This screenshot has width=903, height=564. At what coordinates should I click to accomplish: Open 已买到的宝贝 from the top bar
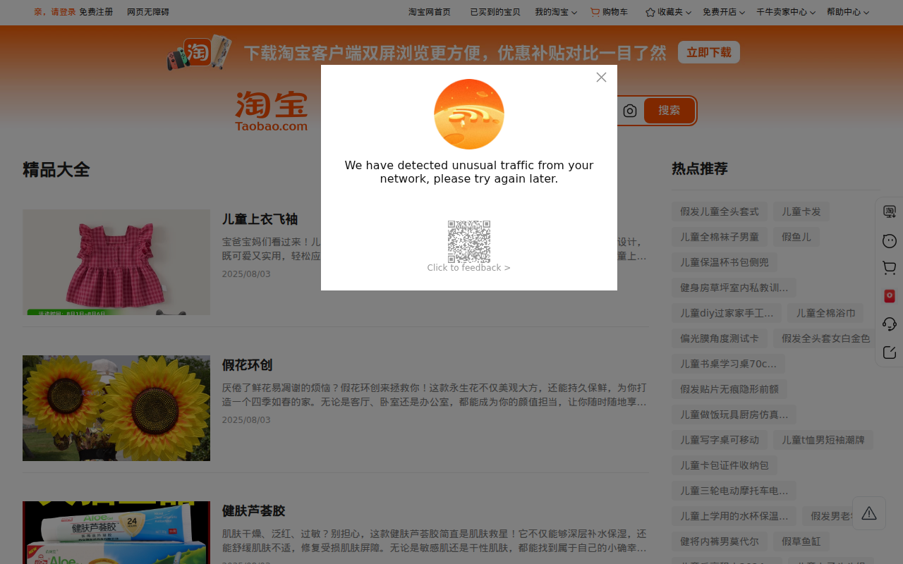495,11
